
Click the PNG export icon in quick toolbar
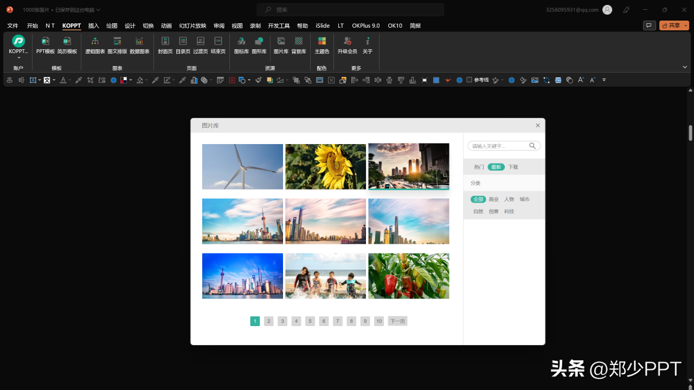click(x=557, y=80)
